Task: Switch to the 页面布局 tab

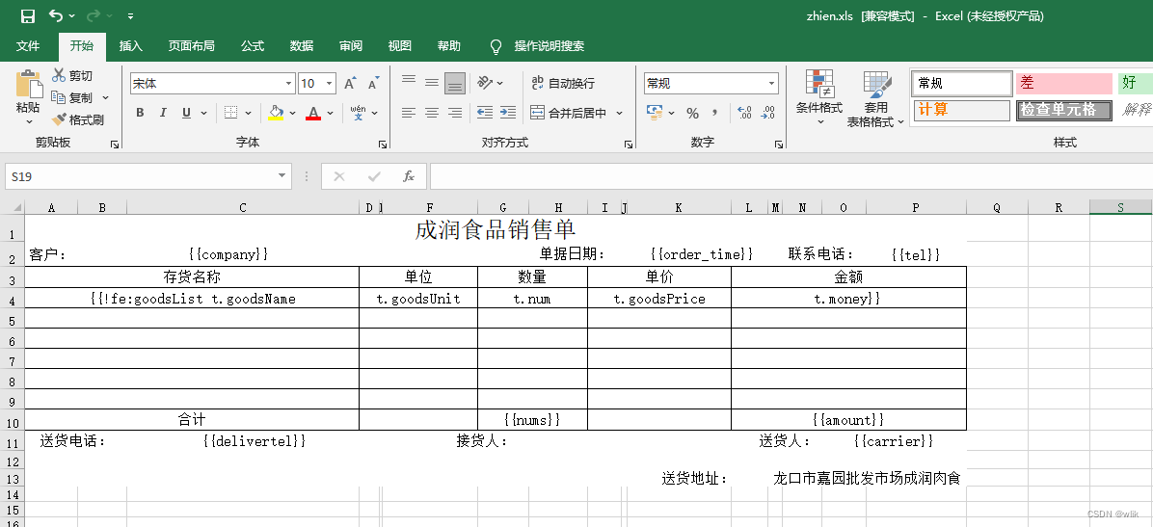Action: (x=191, y=45)
